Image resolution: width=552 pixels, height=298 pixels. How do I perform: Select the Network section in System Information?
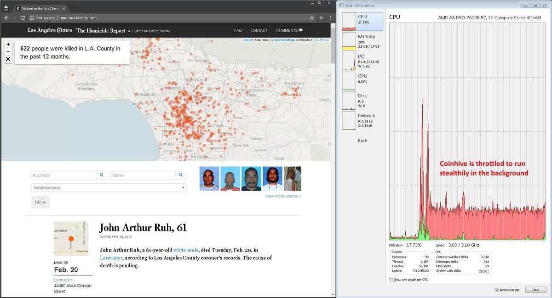[362, 120]
